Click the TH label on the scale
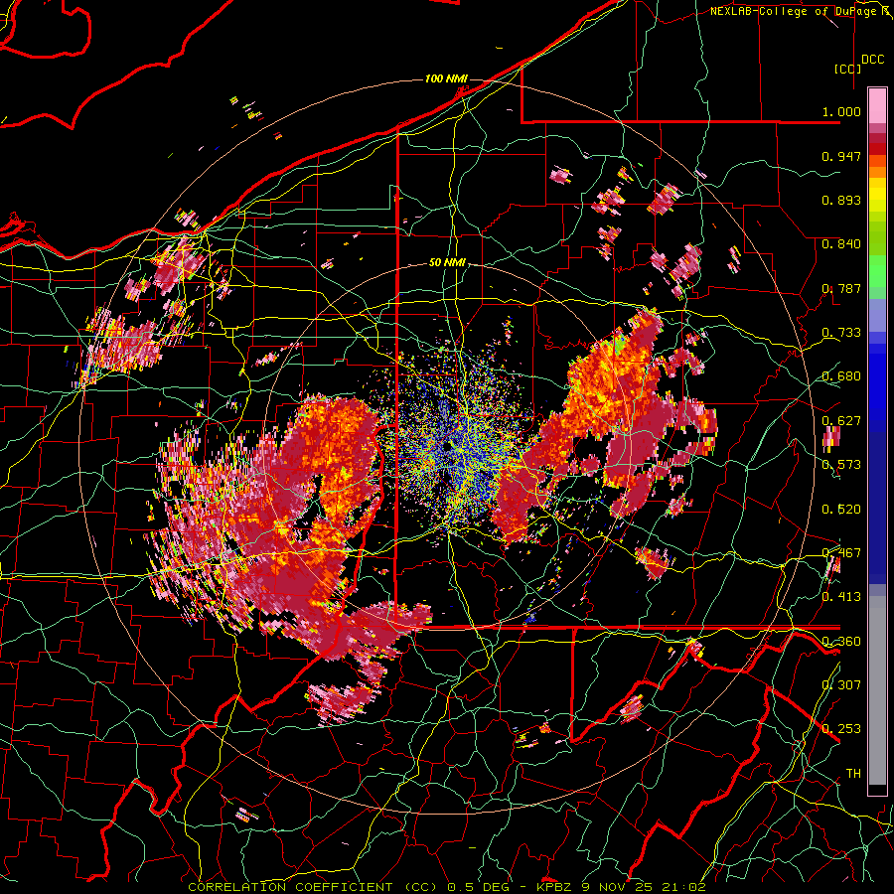The height and width of the screenshot is (894, 894). 853,774
